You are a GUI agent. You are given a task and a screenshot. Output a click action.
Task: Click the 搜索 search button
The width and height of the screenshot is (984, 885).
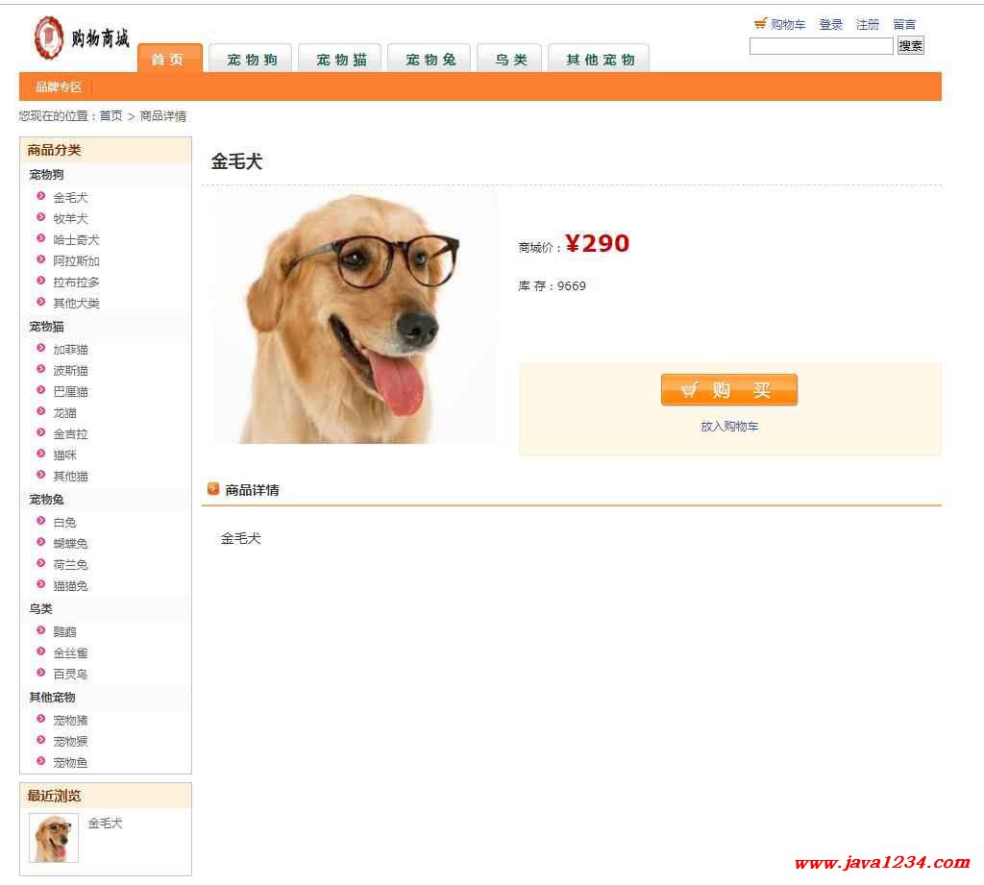click(911, 45)
